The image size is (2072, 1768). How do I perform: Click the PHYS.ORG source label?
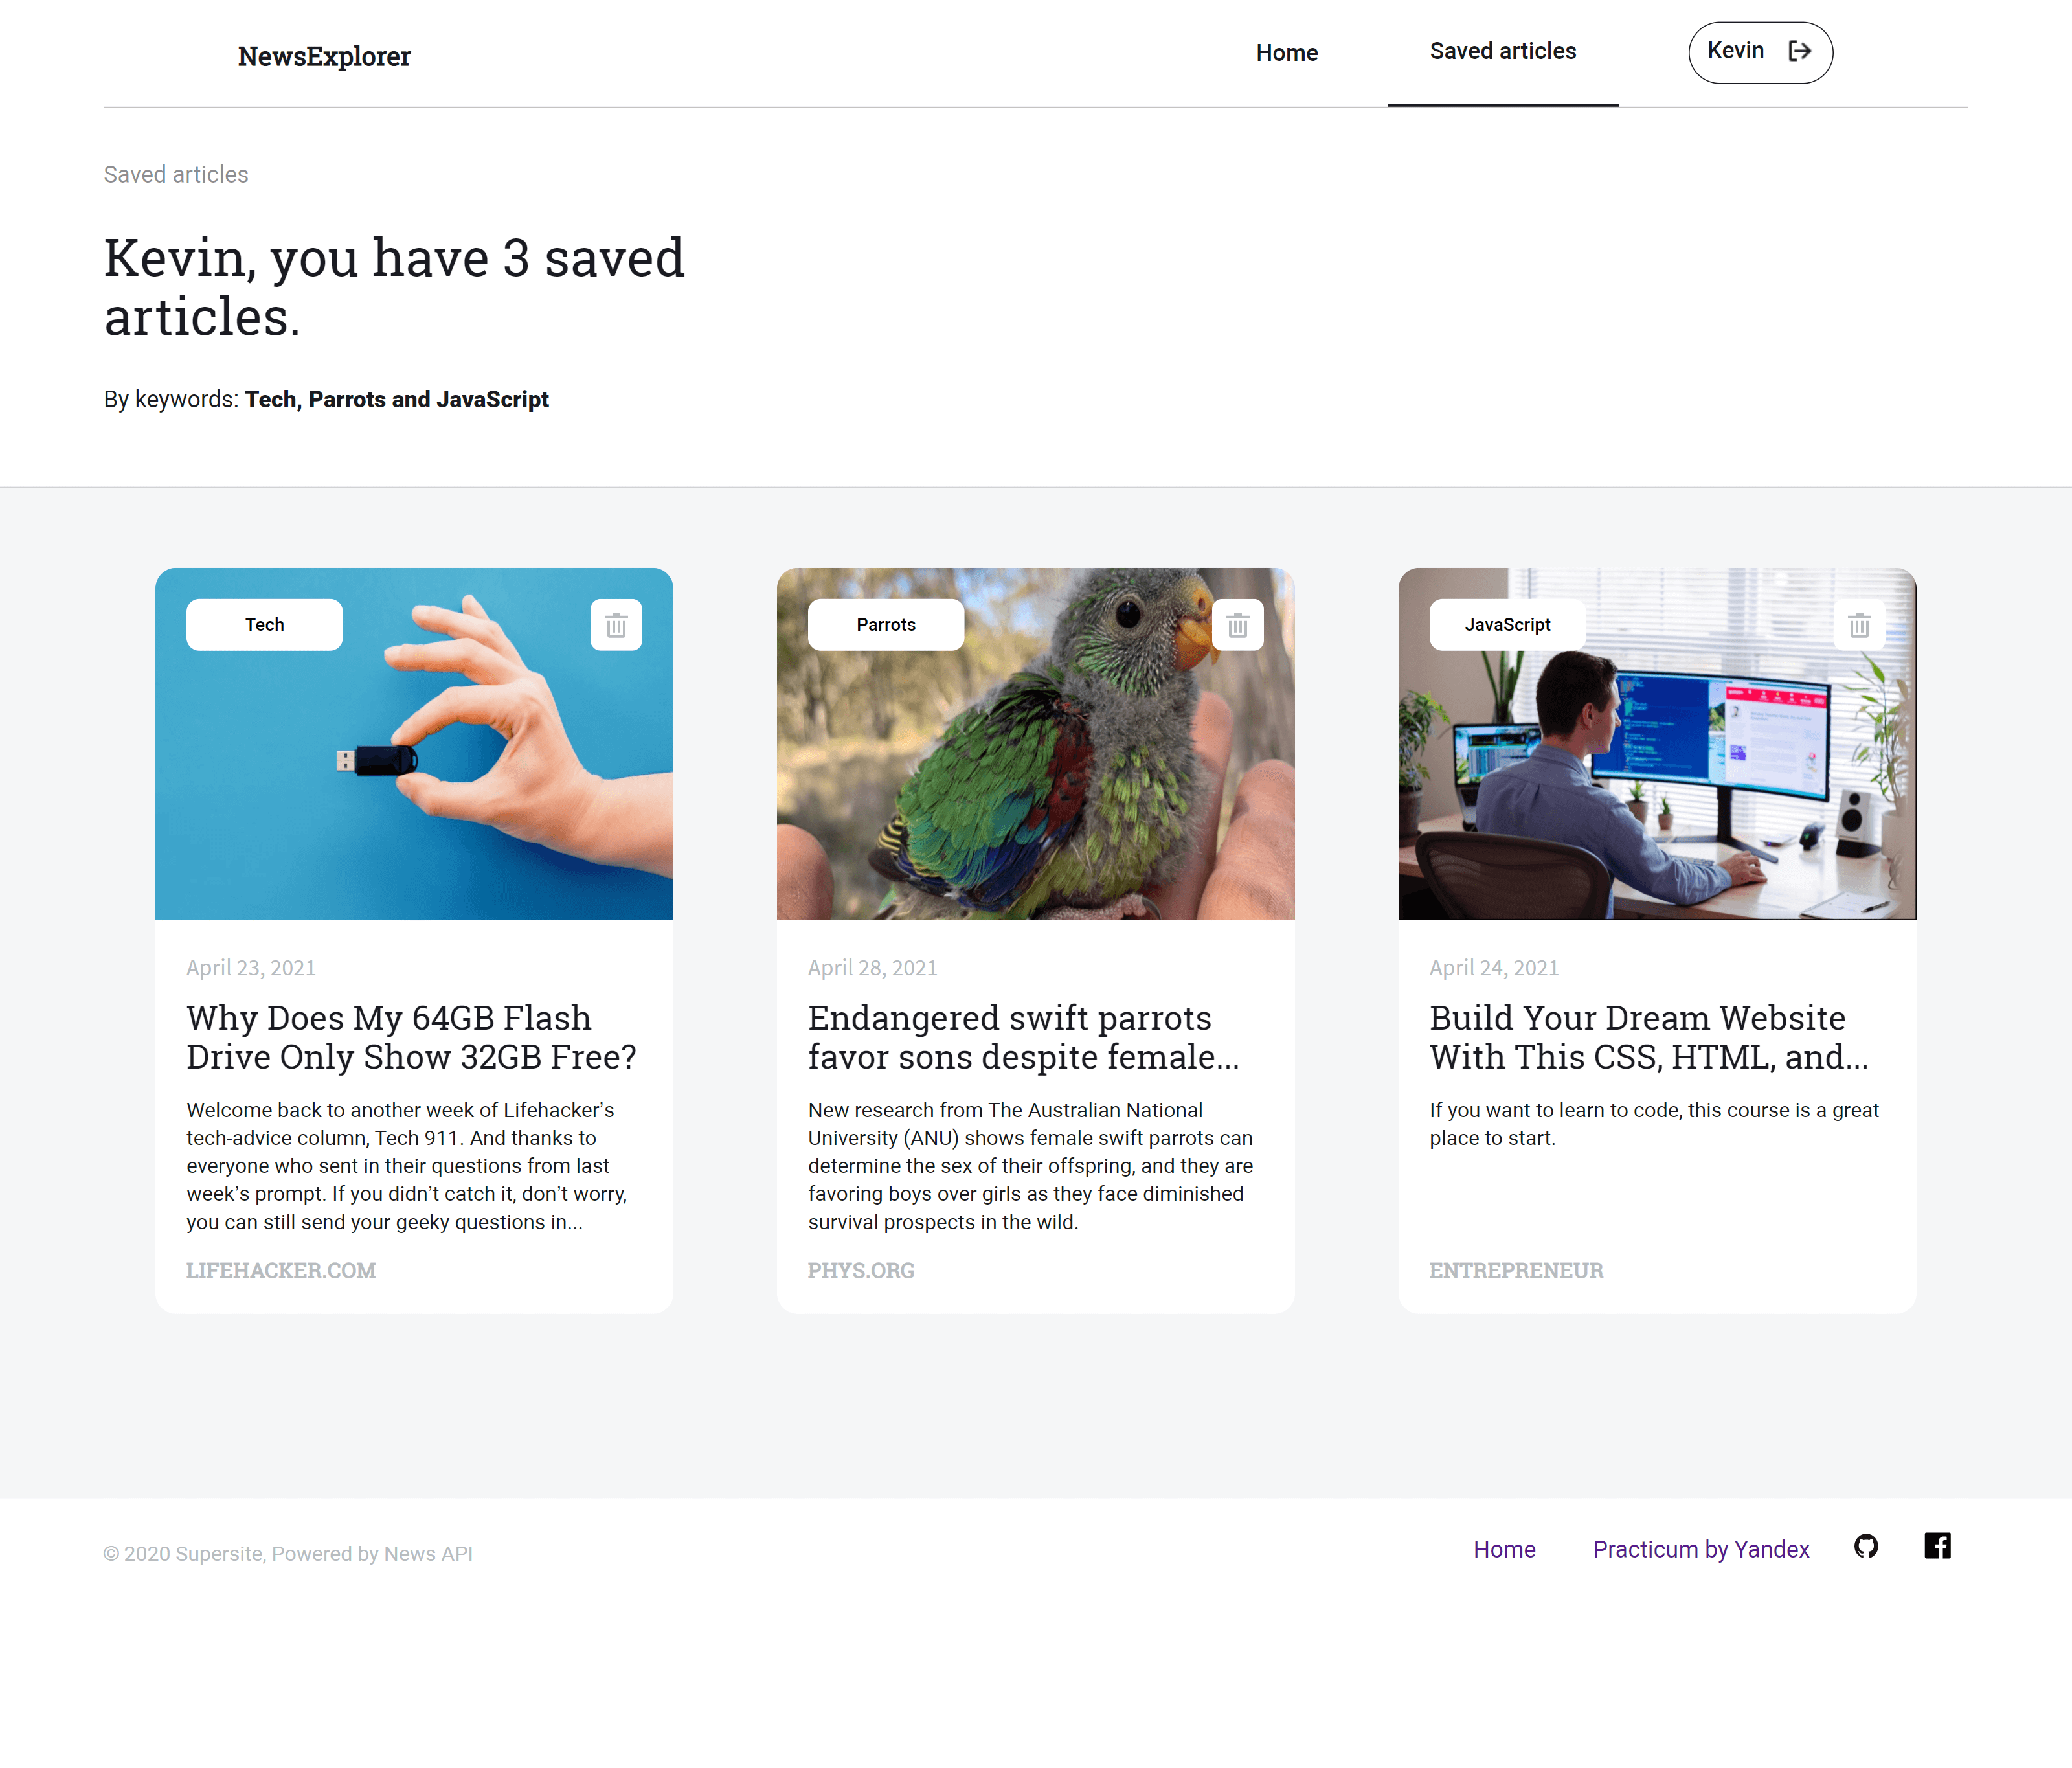click(x=861, y=1270)
